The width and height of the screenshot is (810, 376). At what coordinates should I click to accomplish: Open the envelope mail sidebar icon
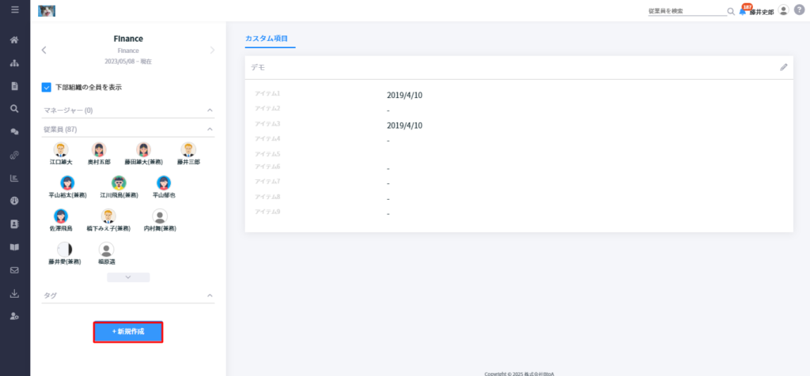click(15, 270)
